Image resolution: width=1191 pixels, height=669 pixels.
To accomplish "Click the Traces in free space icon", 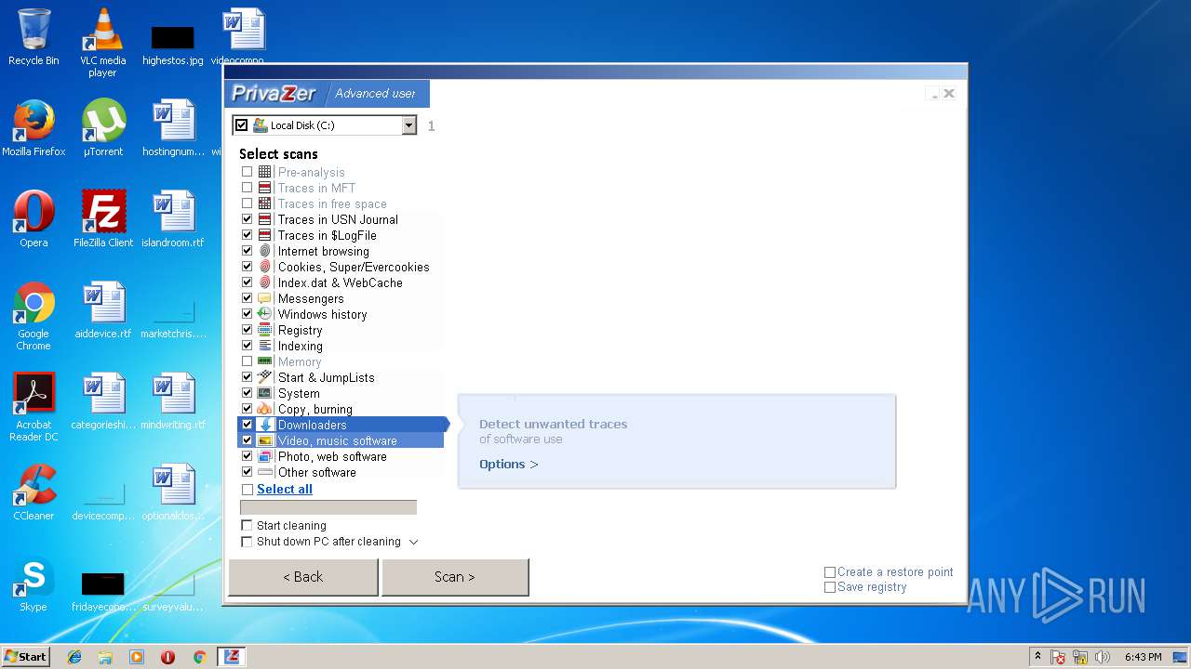I will click(265, 203).
